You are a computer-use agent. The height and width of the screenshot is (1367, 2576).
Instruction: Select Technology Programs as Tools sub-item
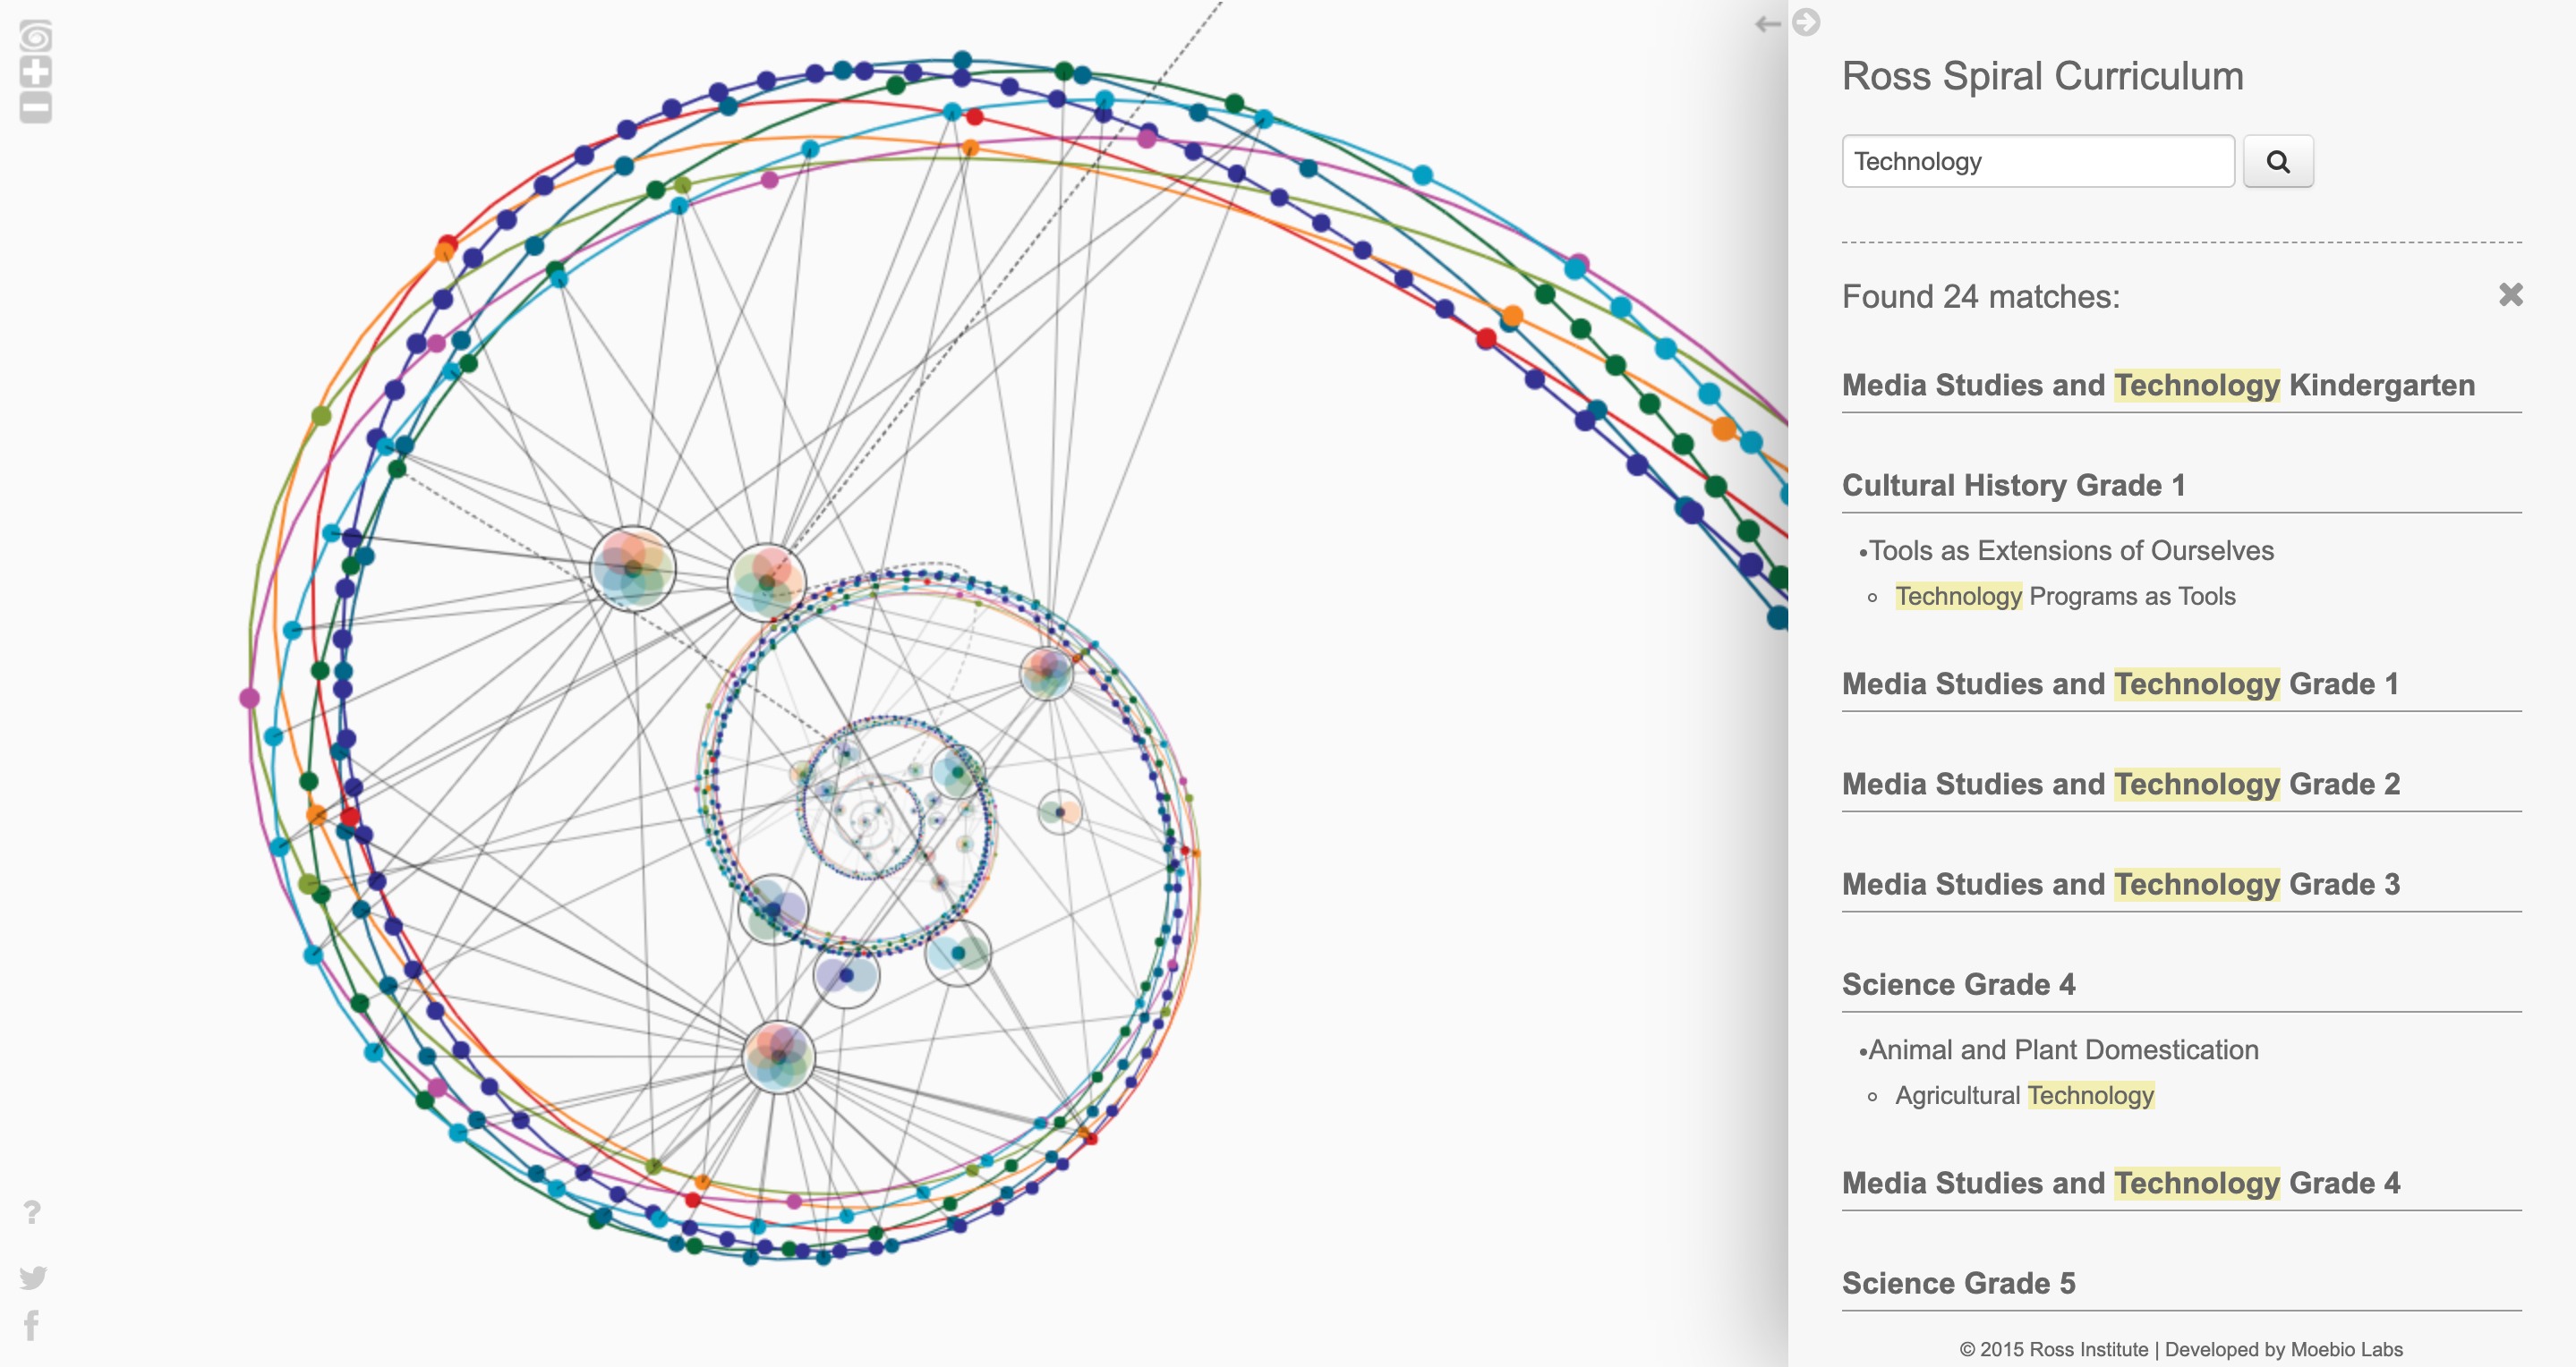click(x=2064, y=597)
